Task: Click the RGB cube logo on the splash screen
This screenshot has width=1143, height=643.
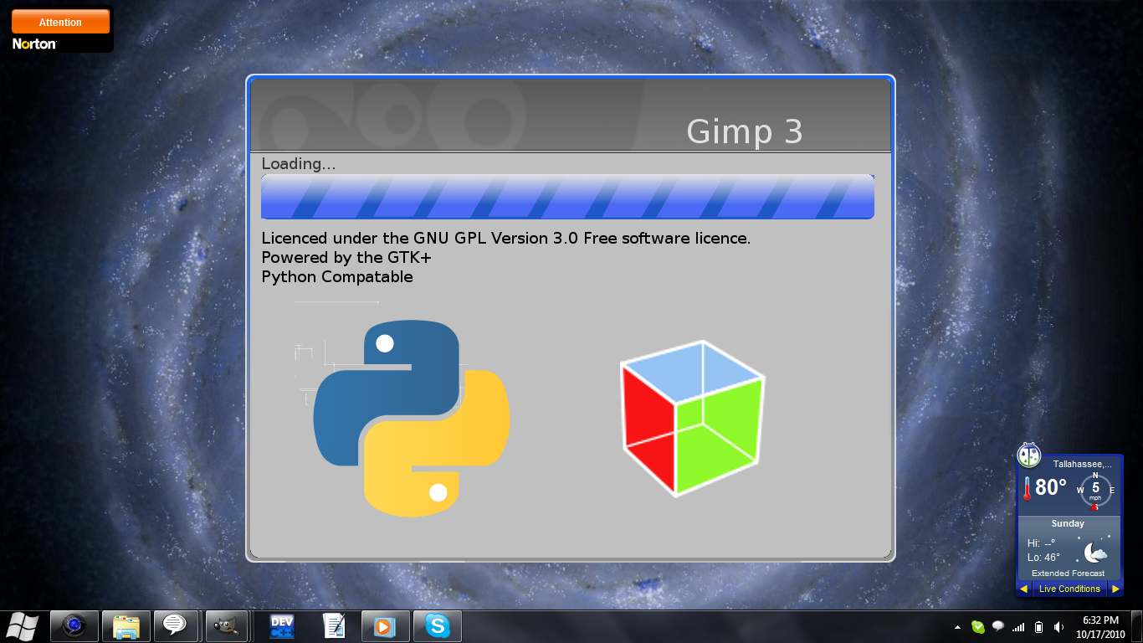Action: [691, 417]
